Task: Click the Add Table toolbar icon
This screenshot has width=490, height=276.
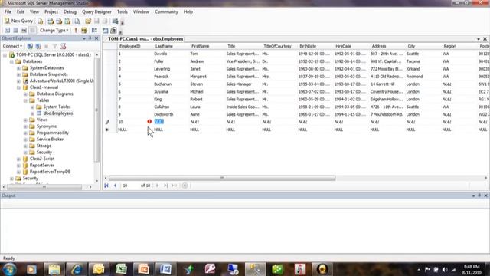Action: coord(106,31)
